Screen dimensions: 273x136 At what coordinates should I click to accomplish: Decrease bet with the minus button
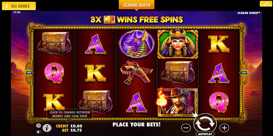pyautogui.click(x=186, y=128)
